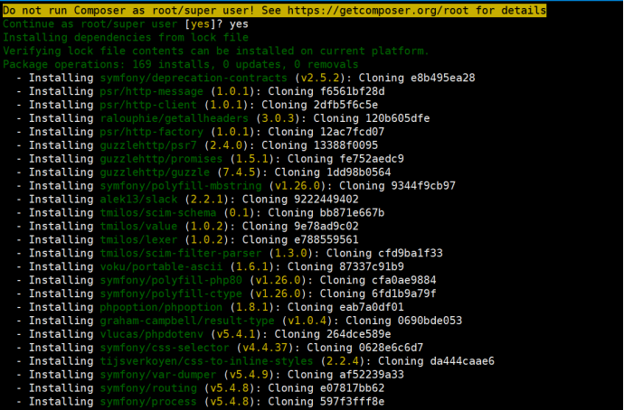624x410 pixels.
Task: Select the commit hash 12ac7fcd07
Action: [353, 132]
